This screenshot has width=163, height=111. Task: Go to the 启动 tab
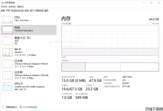tap(27, 11)
